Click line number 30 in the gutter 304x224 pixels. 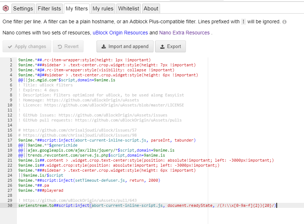click(10, 205)
